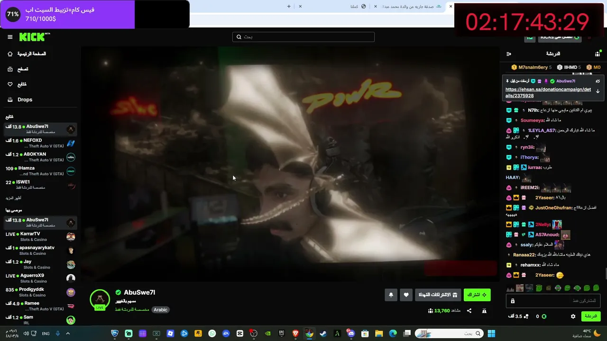This screenshot has height=341, width=607.
Task: Show hidden system tray icons
Action: pyautogui.click(x=68, y=333)
